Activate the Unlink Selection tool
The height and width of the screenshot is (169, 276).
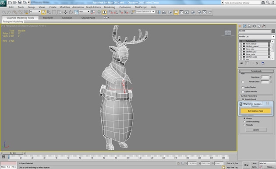click(21, 12)
